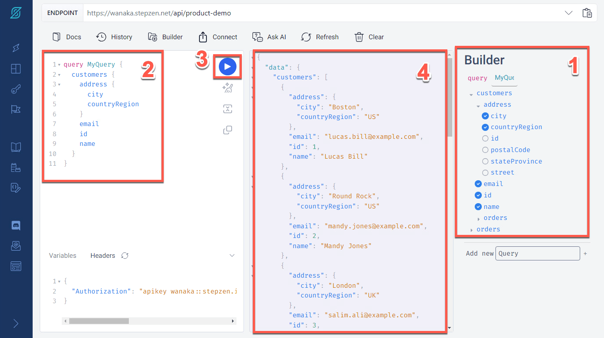Uncheck the email field in the Builder

point(478,183)
